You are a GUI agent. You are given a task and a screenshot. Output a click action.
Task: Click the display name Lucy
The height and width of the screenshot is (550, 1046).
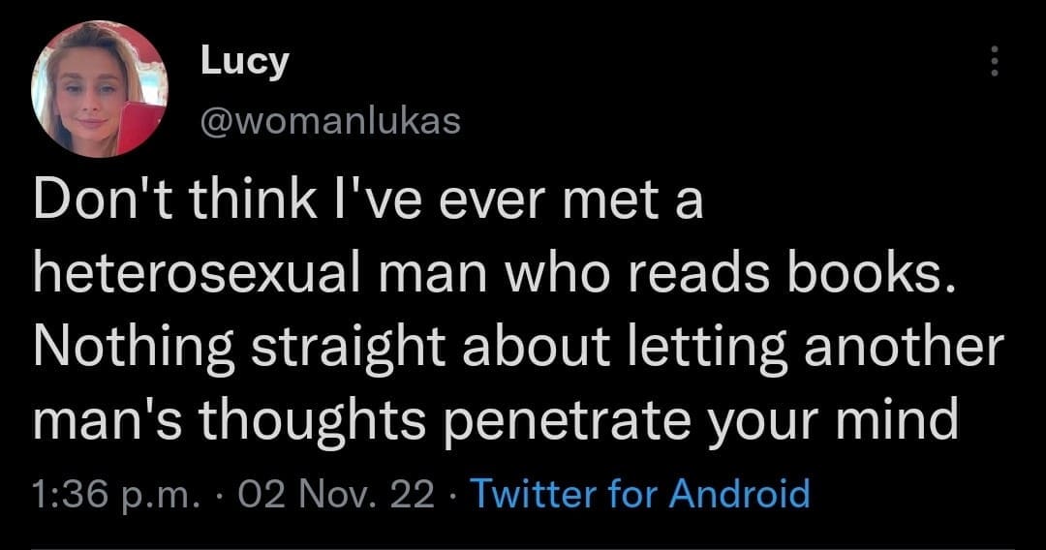pyautogui.click(x=244, y=62)
